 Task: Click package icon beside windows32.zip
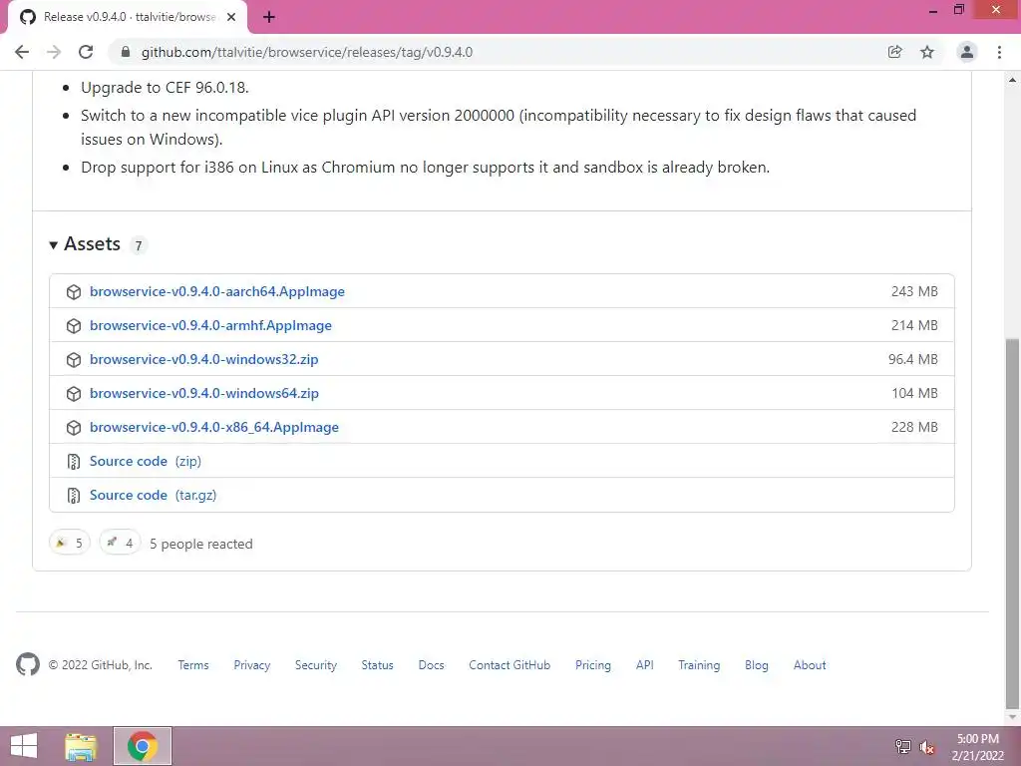74,359
